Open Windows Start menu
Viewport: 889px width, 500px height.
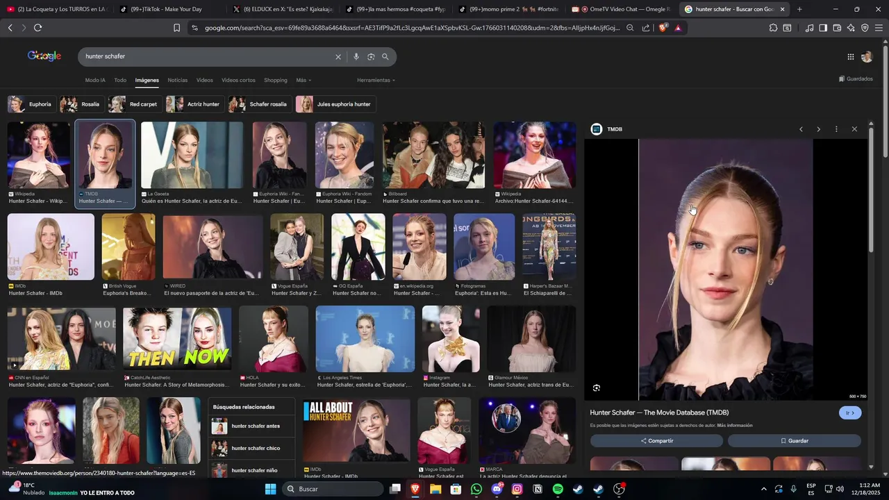[x=270, y=489]
